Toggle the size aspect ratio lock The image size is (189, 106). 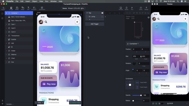141,56
